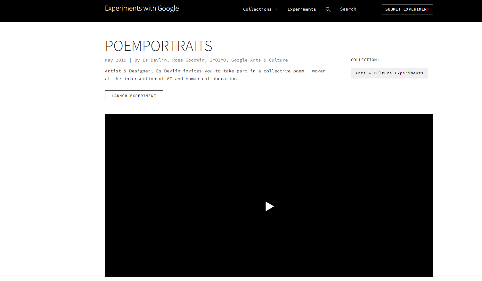
Task: Click the Launch Experiment button
Action: click(x=134, y=96)
